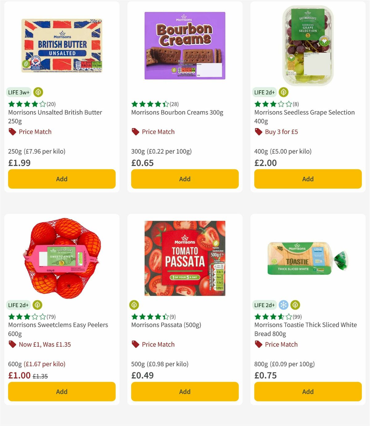Screen dimensions: 370x426
Task: Click the snowflake freezable icon on Toastie bread
Action: pos(283,305)
